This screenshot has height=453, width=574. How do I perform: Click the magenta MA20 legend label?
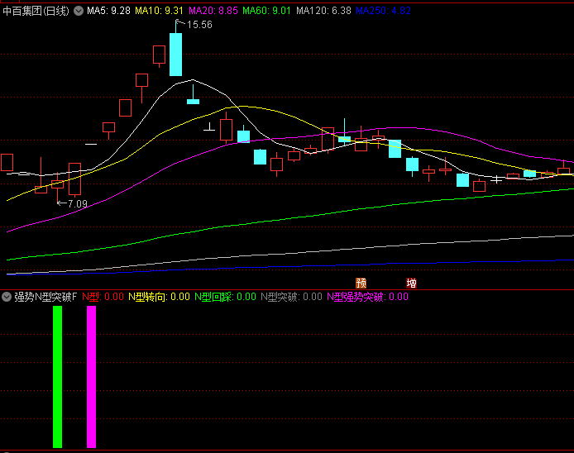click(214, 12)
